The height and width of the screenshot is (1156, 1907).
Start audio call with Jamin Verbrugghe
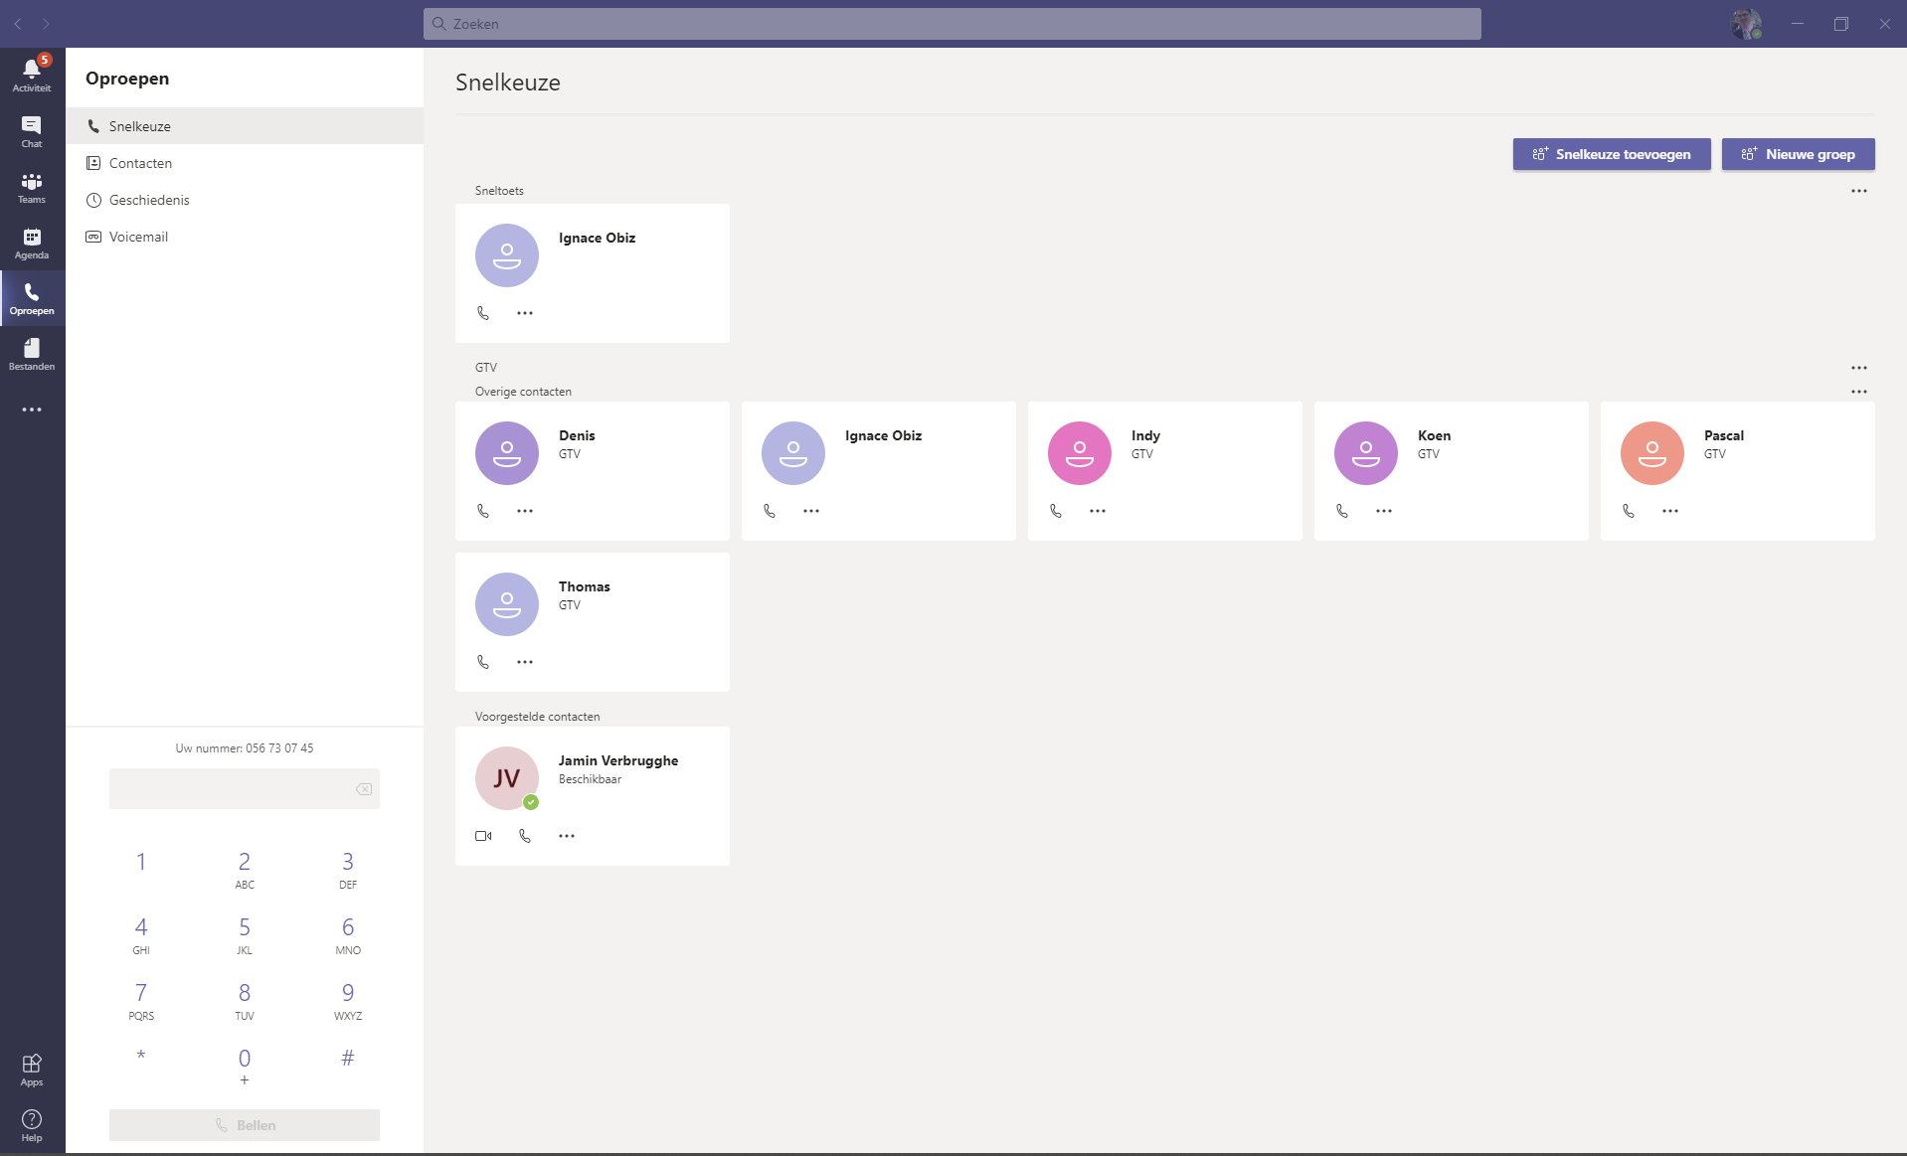[x=525, y=836]
